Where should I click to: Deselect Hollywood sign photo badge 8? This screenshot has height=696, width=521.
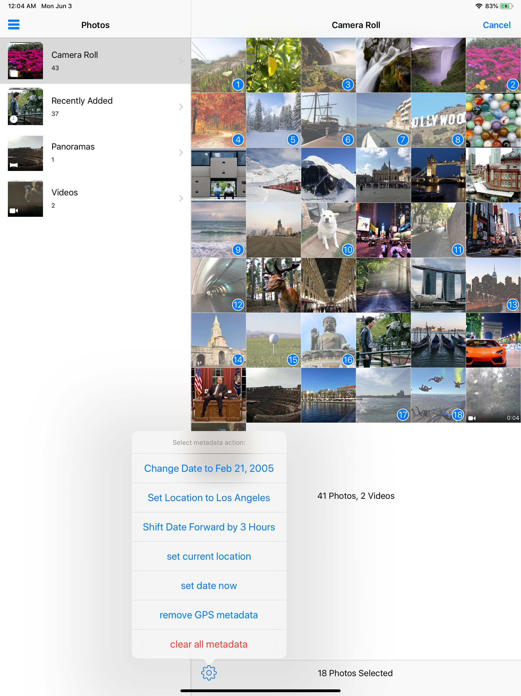(x=457, y=139)
